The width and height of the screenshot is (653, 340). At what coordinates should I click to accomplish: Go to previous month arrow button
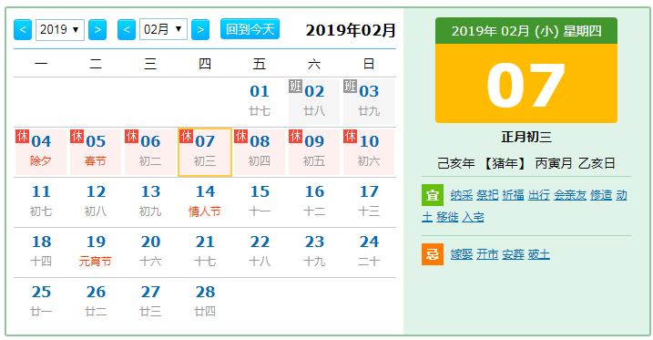tap(127, 29)
